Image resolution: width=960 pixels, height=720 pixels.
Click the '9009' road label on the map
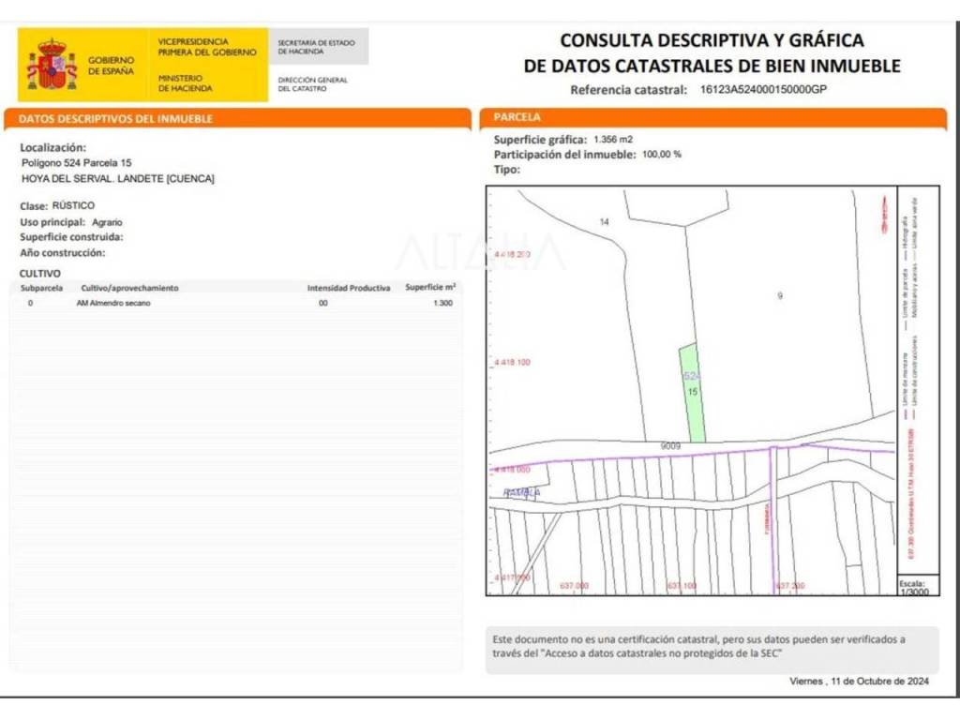point(670,446)
